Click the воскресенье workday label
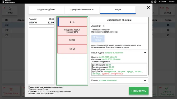Screen dimensions: 177x99 click(x=117, y=74)
